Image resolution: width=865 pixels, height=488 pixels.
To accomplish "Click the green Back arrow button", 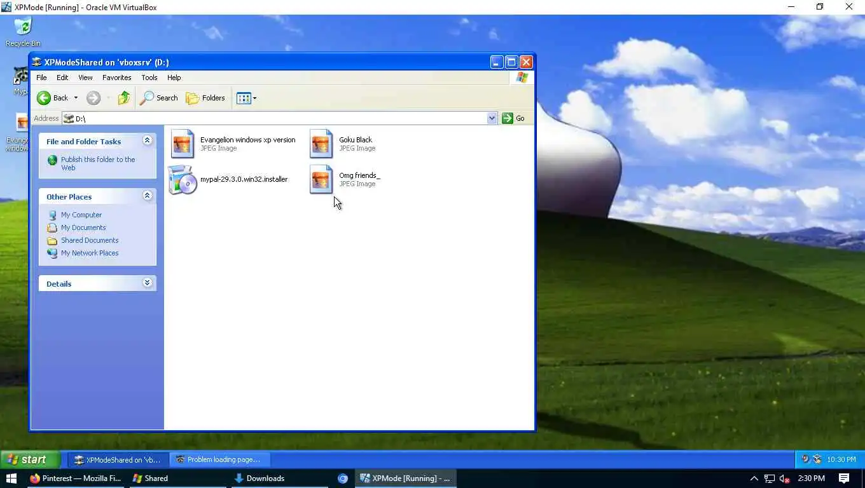I will point(44,98).
